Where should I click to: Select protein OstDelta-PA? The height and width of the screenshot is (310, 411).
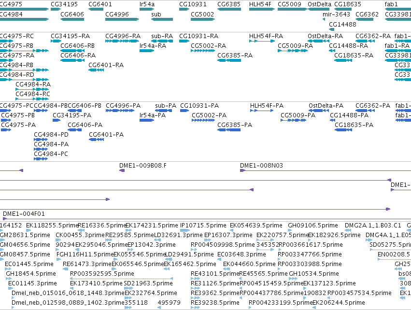coord(326,106)
